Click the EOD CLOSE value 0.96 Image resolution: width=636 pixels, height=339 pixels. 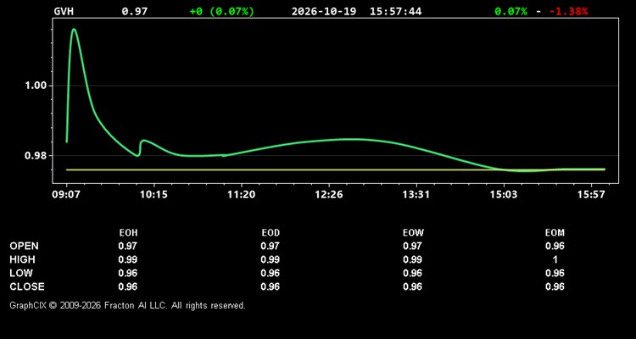(x=271, y=286)
